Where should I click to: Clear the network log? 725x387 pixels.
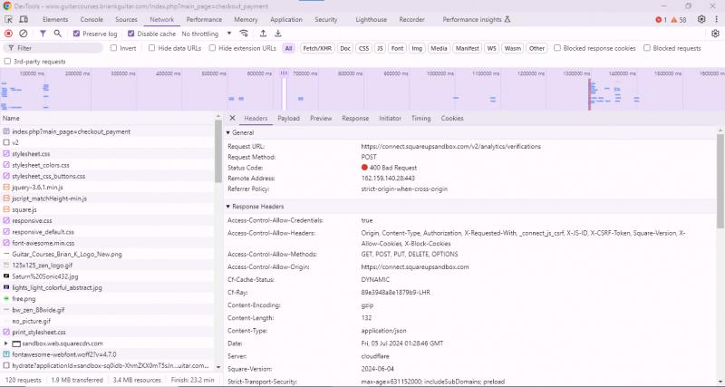pyautogui.click(x=24, y=34)
